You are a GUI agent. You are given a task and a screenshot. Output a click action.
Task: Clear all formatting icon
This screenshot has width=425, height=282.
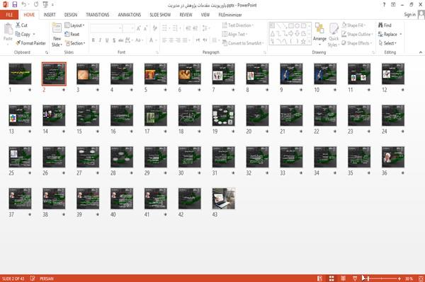pyautogui.click(x=154, y=28)
